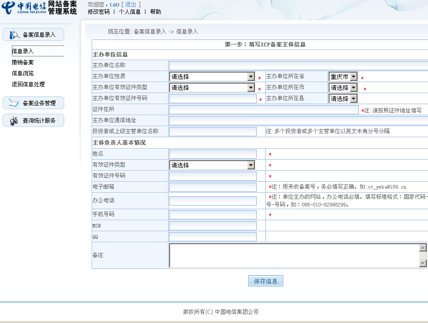Click the China Telecom logo

[x=24, y=8]
